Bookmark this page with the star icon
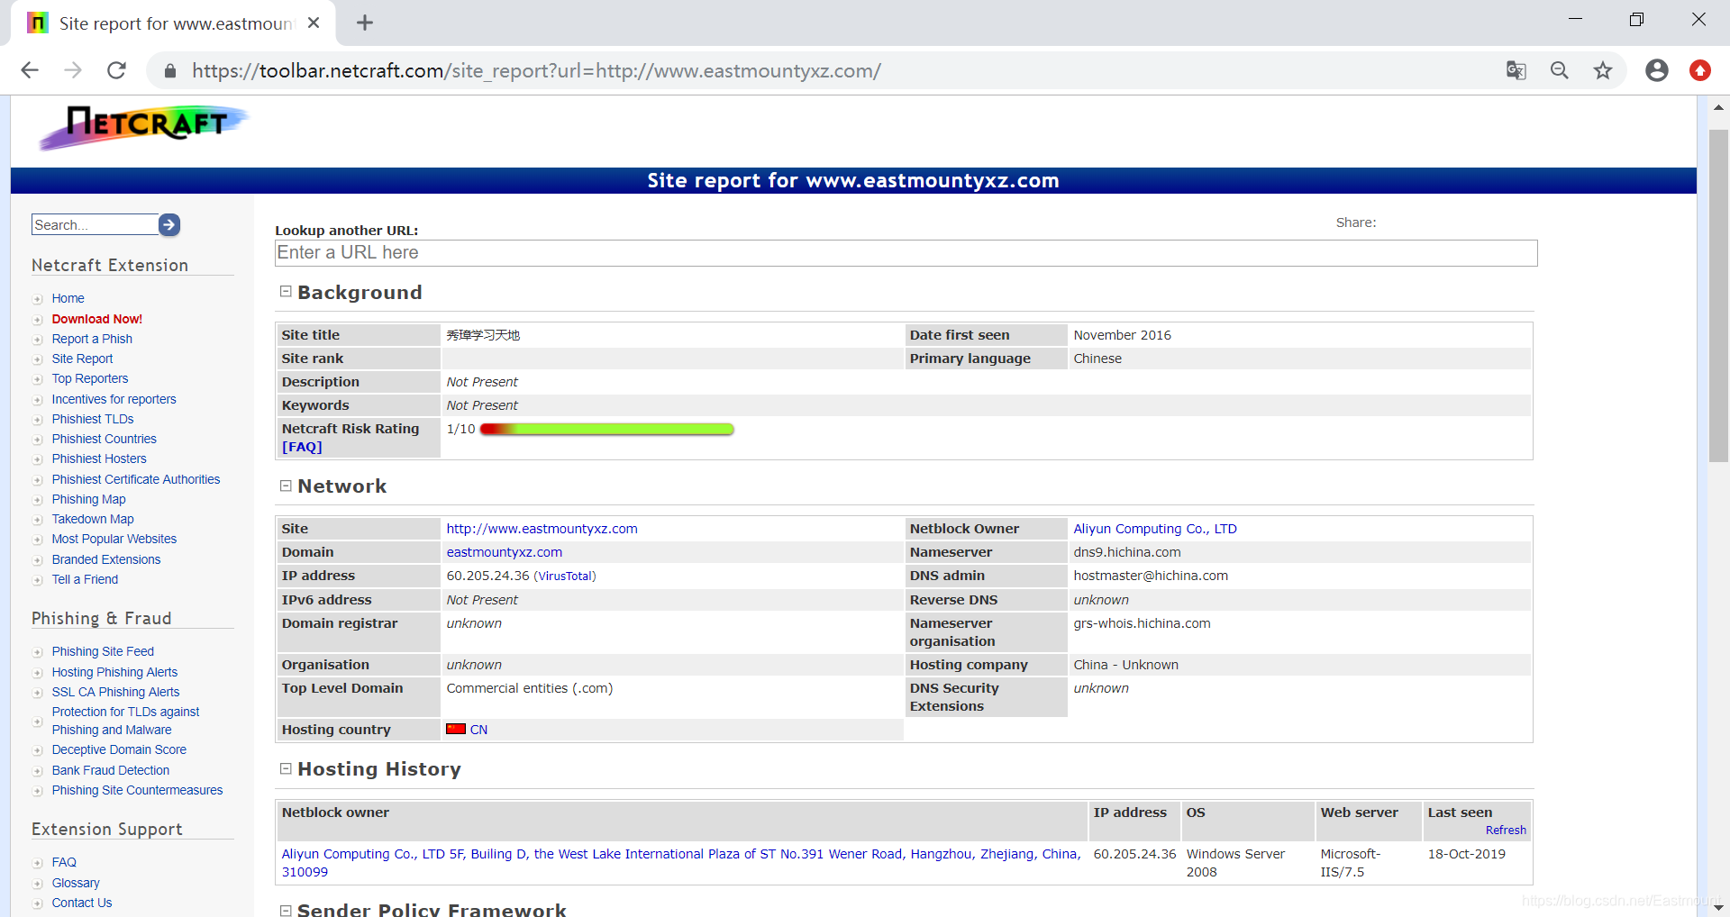Image resolution: width=1730 pixels, height=917 pixels. point(1603,70)
